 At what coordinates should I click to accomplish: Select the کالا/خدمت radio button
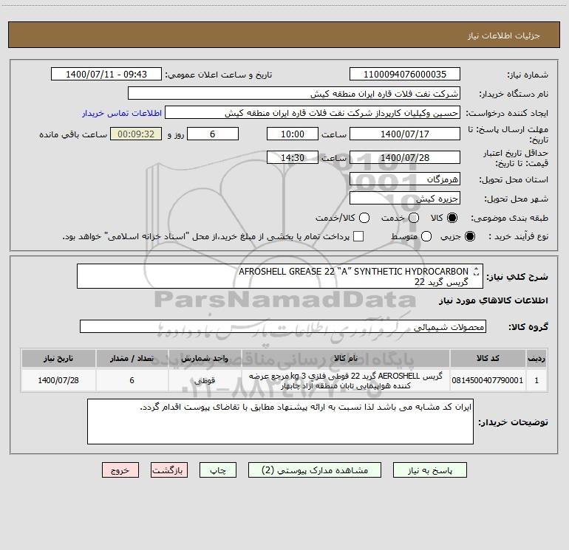click(x=364, y=218)
